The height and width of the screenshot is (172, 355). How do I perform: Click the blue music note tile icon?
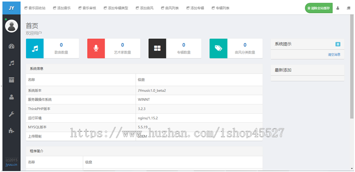[35, 49]
